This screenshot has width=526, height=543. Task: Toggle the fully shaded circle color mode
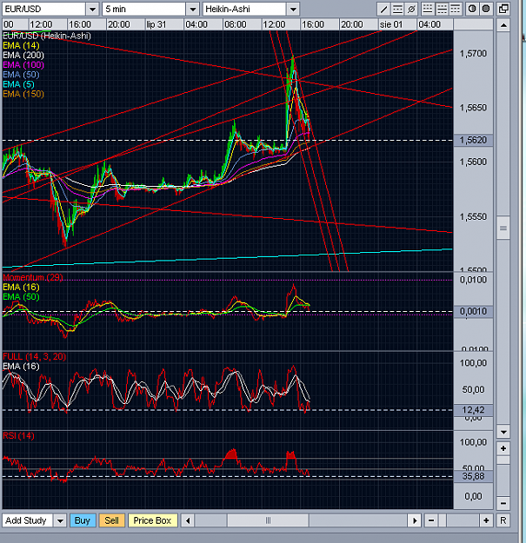tap(486, 9)
